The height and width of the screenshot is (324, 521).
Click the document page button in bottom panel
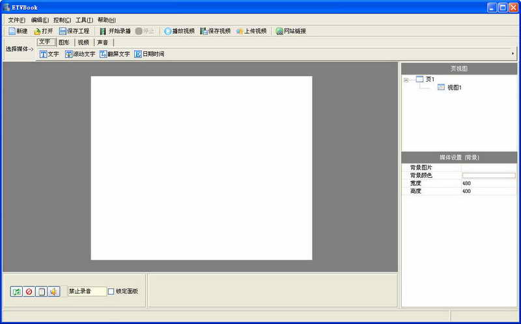pos(41,292)
